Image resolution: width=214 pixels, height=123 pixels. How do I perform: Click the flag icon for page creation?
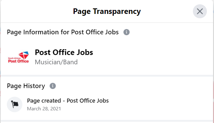[x=15, y=104]
